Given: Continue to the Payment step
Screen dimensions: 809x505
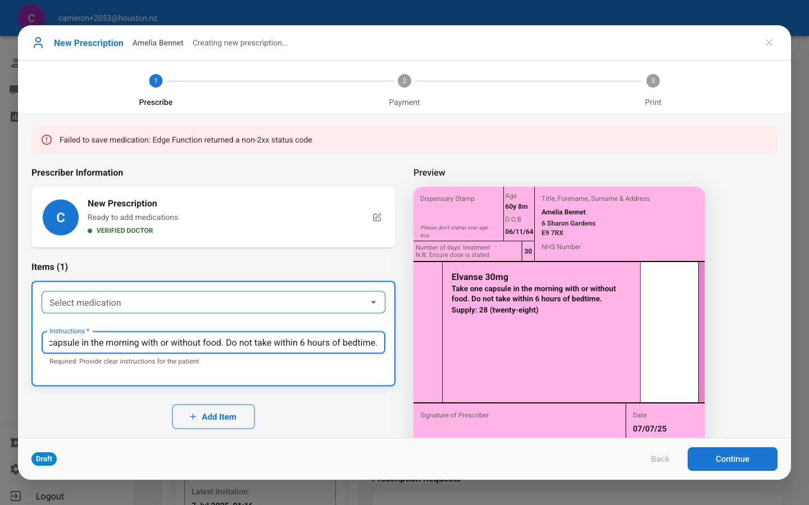Looking at the screenshot, I should pos(733,459).
